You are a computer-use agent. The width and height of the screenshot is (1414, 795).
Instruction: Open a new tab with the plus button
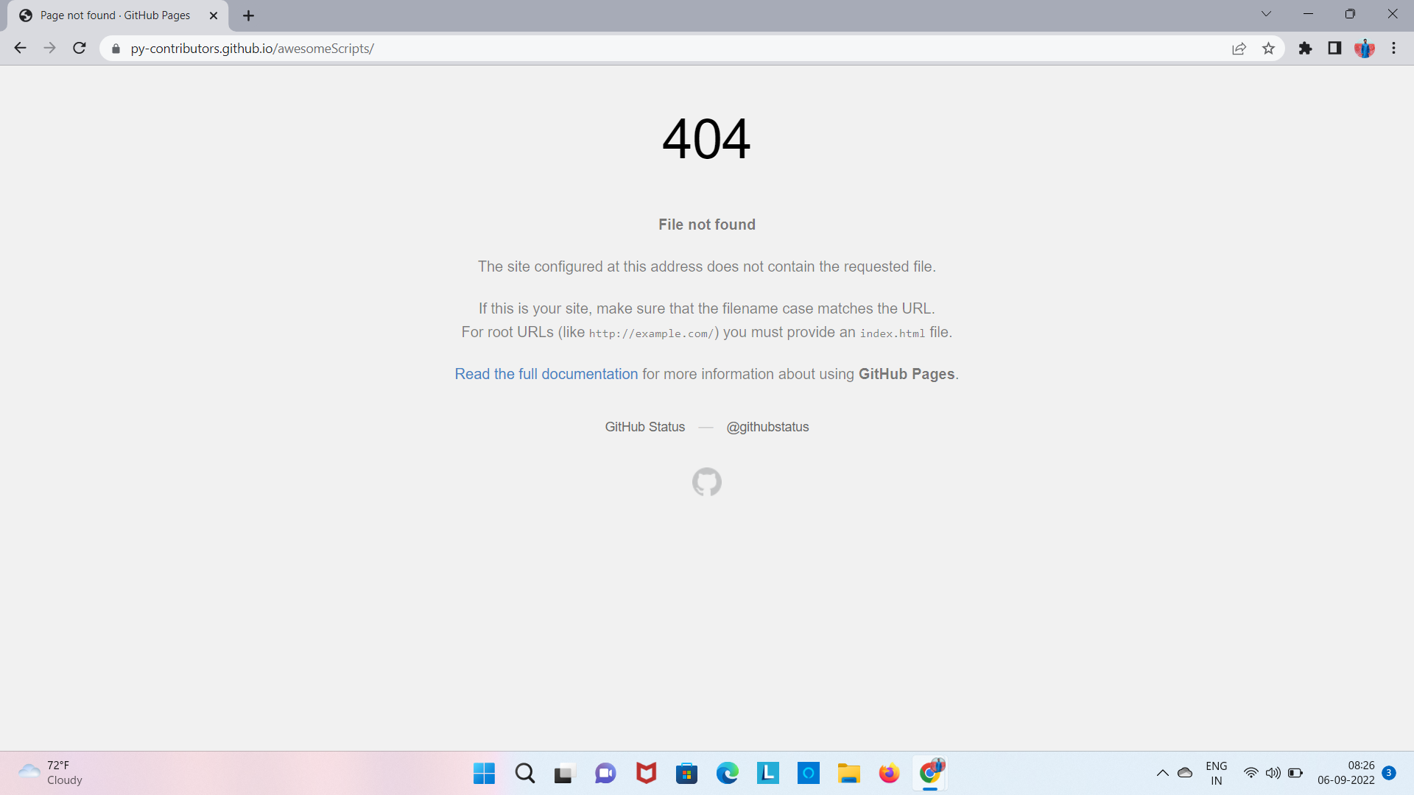tap(248, 15)
